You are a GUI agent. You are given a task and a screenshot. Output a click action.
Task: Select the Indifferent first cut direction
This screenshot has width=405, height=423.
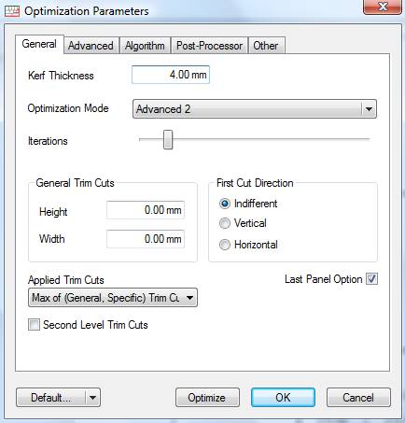(225, 204)
